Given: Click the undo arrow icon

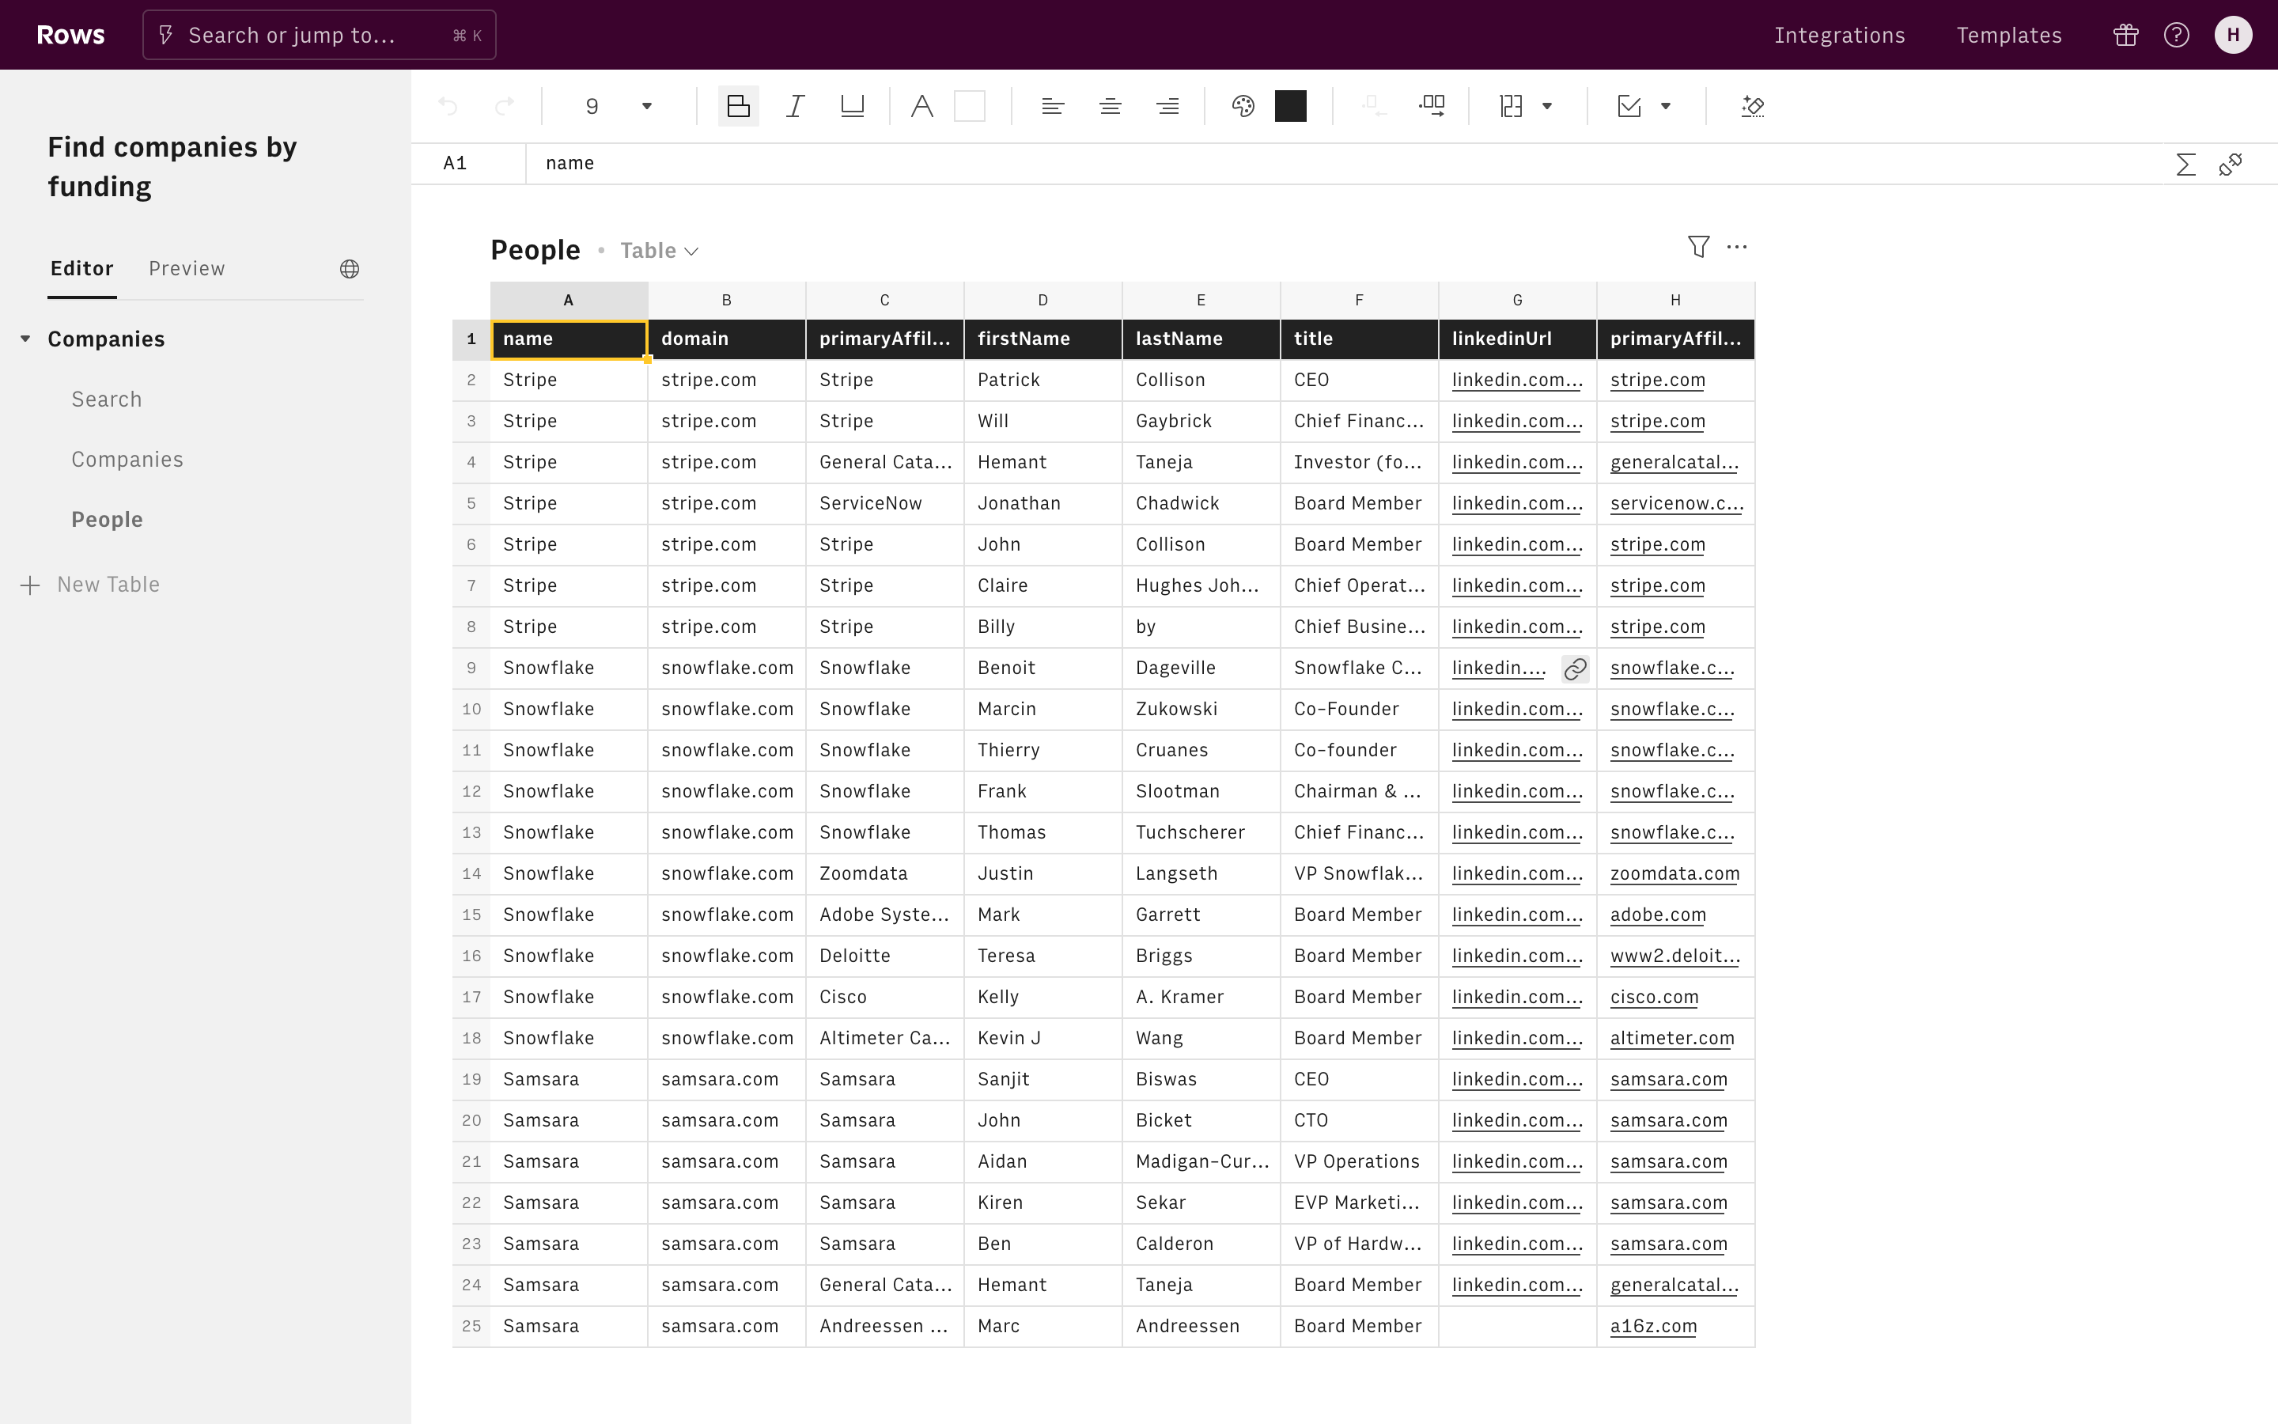Looking at the screenshot, I should click(x=448, y=107).
